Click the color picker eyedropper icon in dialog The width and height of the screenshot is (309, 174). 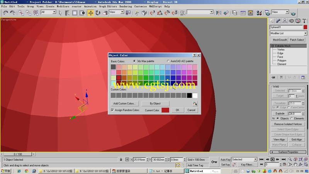tap(195, 104)
